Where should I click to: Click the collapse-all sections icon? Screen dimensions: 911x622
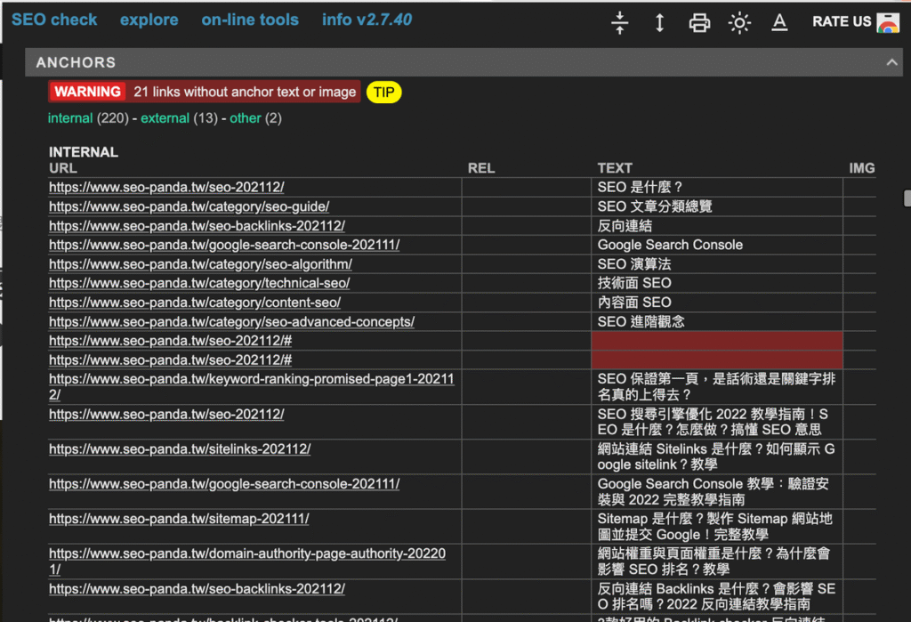pos(620,22)
